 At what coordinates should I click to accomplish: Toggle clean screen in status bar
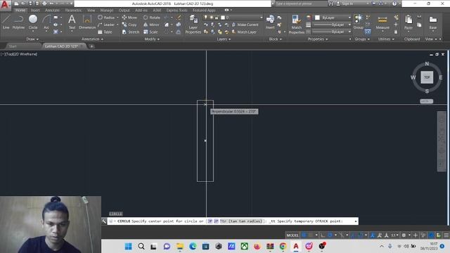tap(439, 235)
